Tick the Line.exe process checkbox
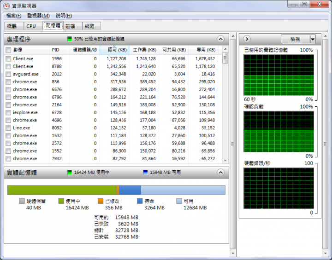The width and height of the screenshot is (332, 260). [8, 128]
